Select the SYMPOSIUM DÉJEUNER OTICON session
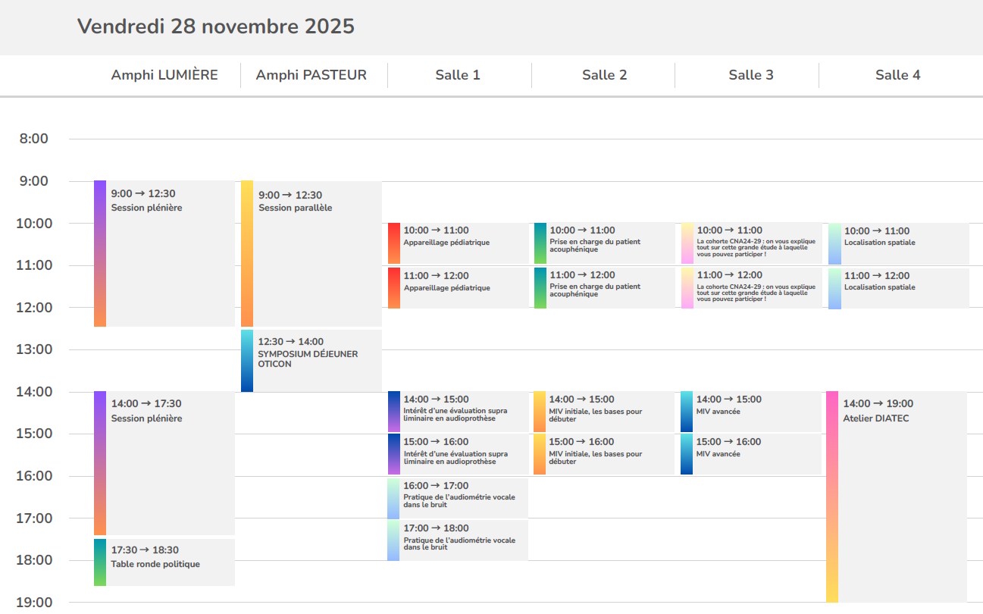983x614 pixels. coord(311,360)
